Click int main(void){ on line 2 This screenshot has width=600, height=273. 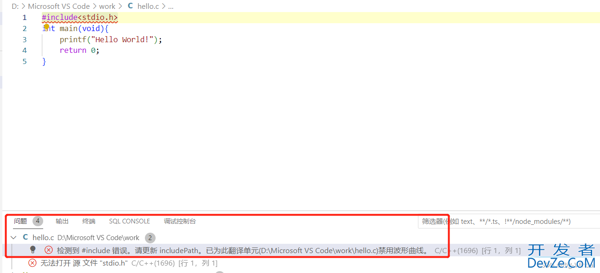pyautogui.click(x=75, y=28)
